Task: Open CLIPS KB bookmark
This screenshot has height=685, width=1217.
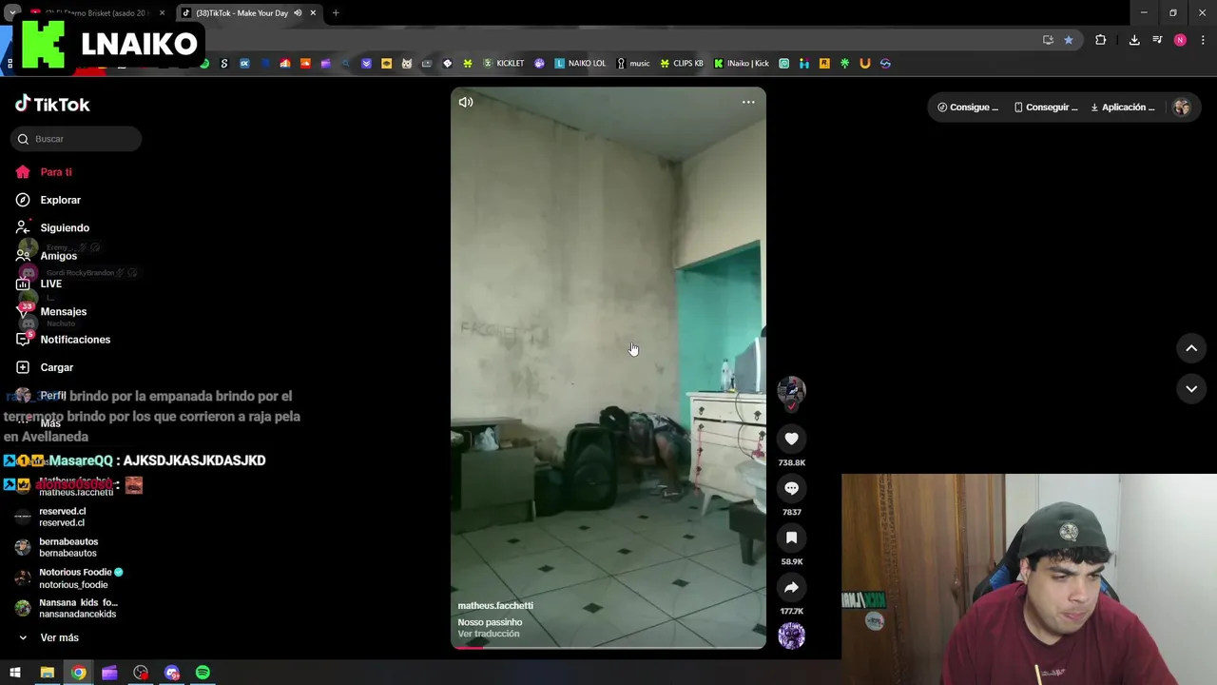Action: point(682,64)
